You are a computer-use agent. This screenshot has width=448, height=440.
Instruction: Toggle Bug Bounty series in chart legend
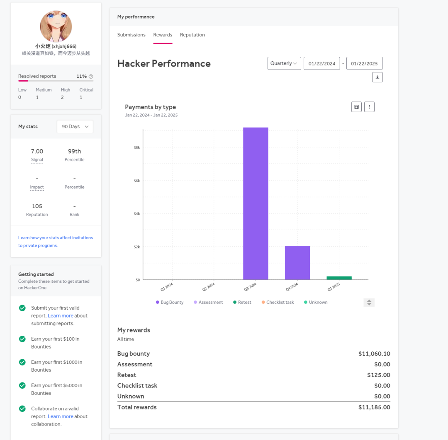click(x=170, y=303)
